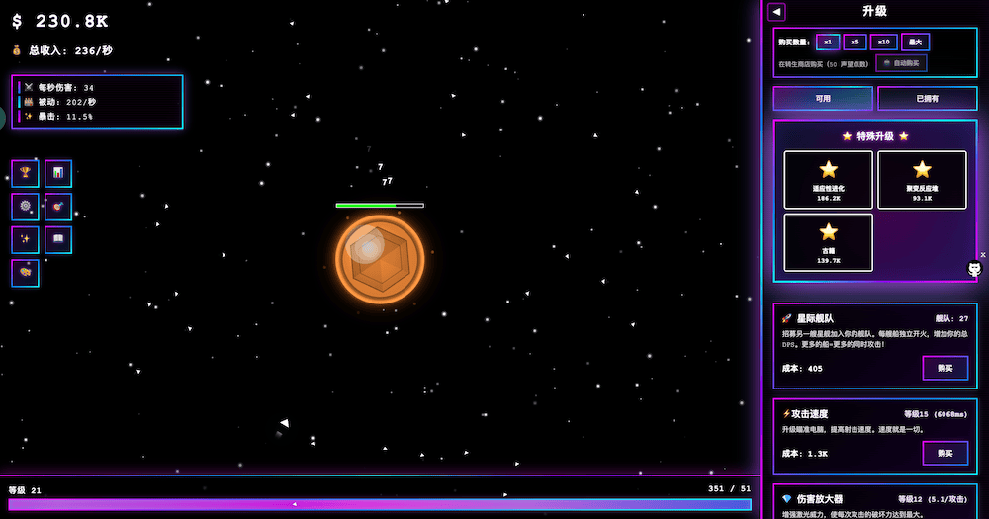Buy the 星际舰队 upgrade

tap(944, 368)
